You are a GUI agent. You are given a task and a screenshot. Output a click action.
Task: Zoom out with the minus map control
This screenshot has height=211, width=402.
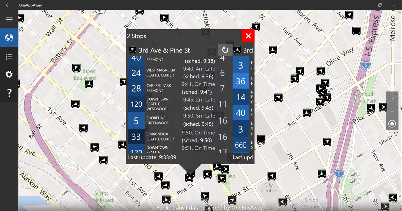coord(392,111)
